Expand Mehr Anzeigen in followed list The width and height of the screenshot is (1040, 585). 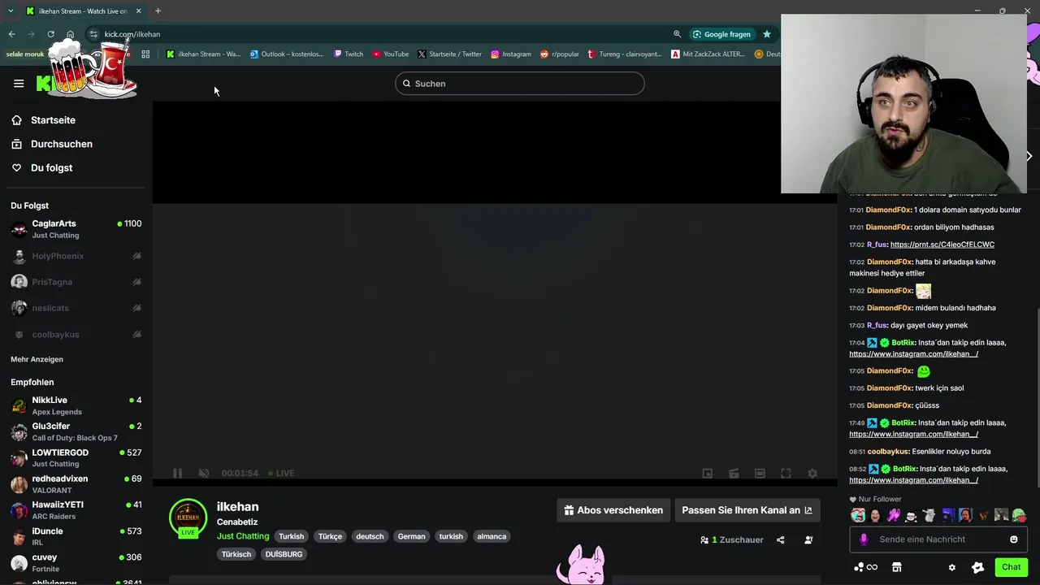pyautogui.click(x=37, y=359)
